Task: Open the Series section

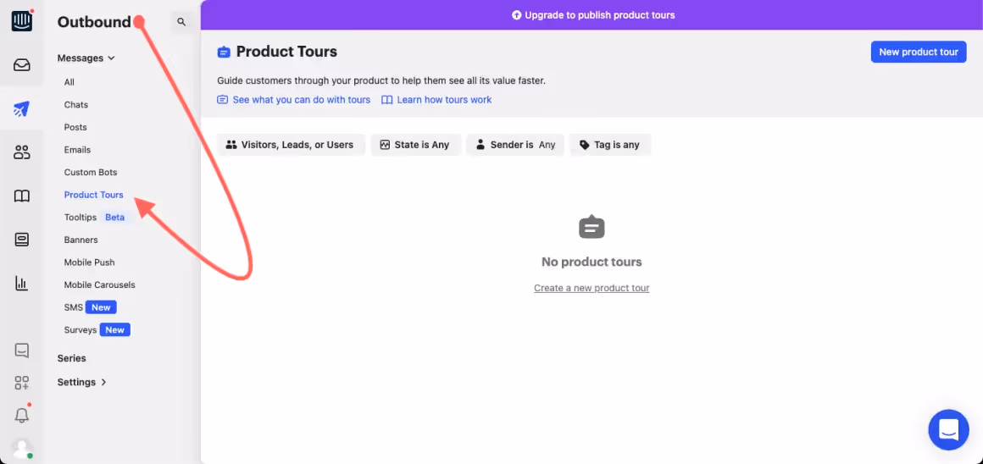Action: [71, 358]
